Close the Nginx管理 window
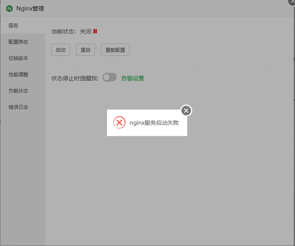This screenshot has height=246, width=295. 292,2
